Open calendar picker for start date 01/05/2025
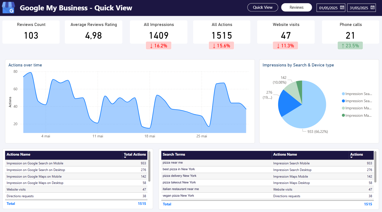The width and height of the screenshot is (382, 212). coord(342,8)
